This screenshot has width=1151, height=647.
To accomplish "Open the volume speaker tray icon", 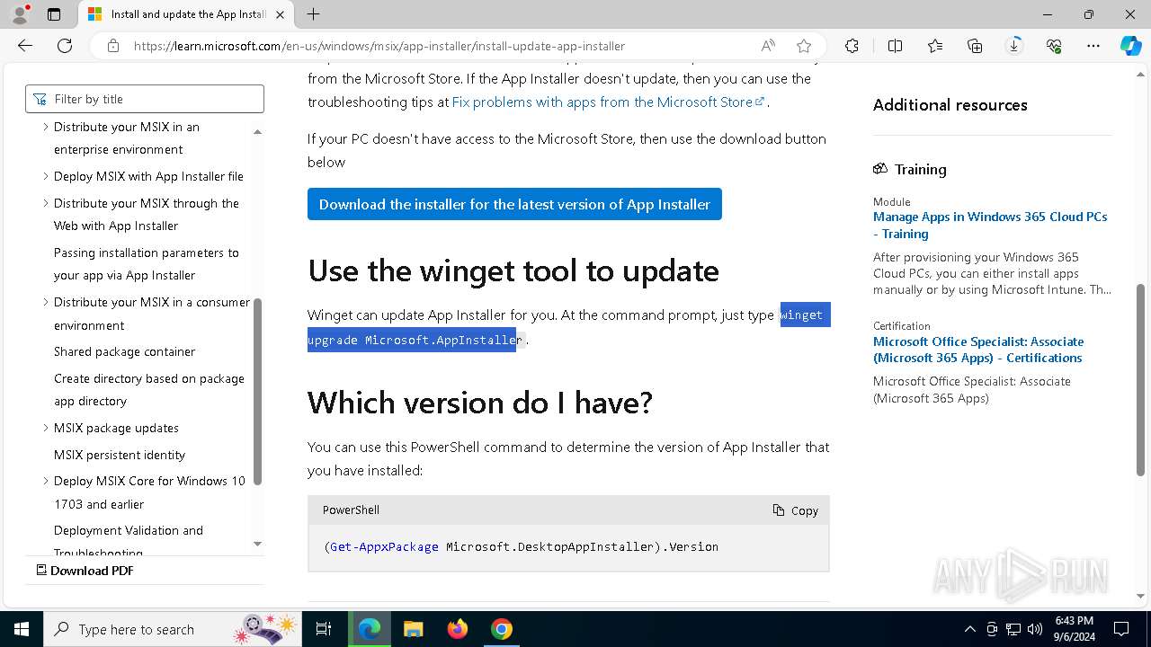I will click(1034, 629).
